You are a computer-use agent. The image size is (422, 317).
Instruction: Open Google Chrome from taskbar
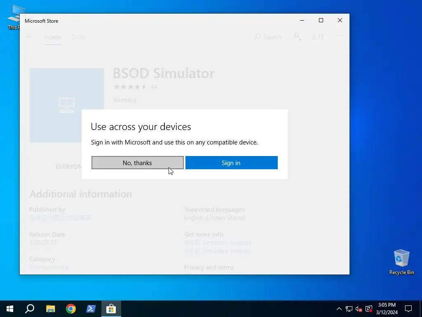71,309
